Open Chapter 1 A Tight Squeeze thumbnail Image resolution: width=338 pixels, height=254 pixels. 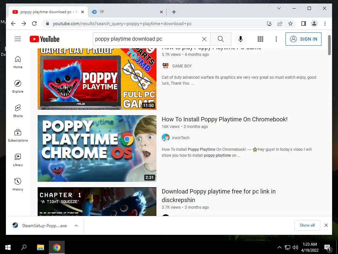pyautogui.click(x=97, y=201)
